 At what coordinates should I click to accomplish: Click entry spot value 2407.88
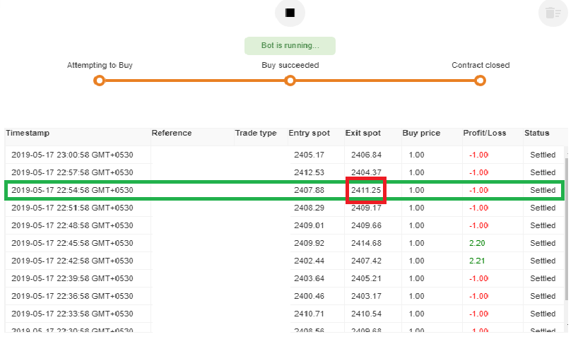tap(309, 190)
